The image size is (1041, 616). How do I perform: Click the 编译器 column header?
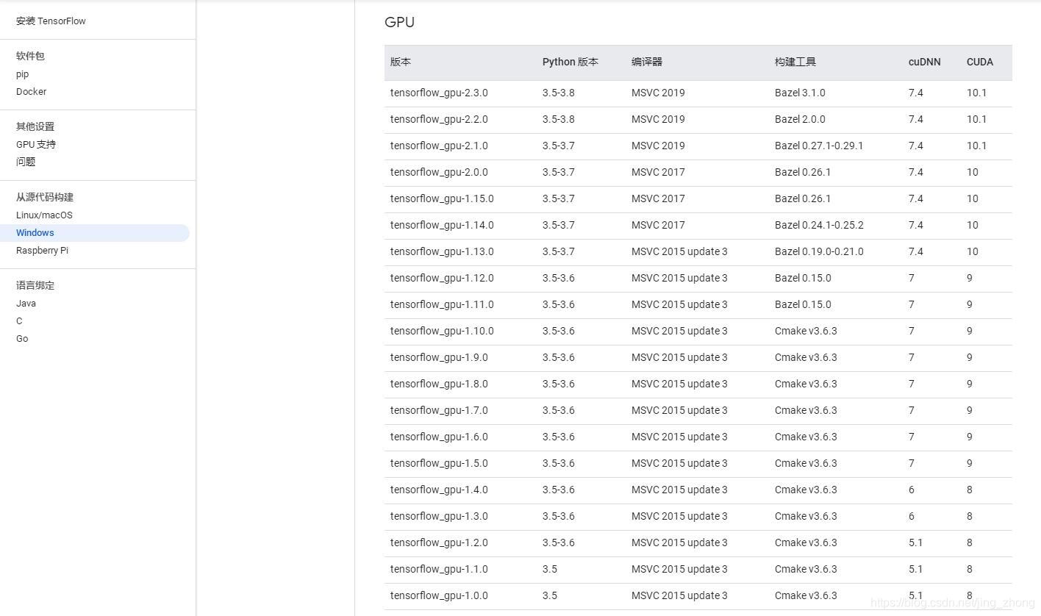tap(647, 62)
